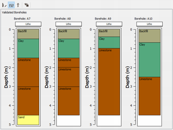Click the Litho header of borehole A7
173x130 pixels.
coord(28,24)
